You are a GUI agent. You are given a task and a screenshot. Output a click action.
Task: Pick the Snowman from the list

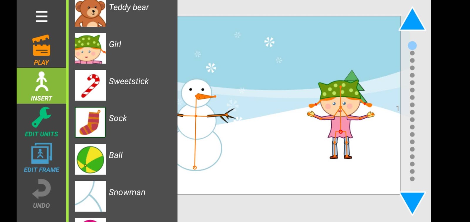click(x=90, y=196)
